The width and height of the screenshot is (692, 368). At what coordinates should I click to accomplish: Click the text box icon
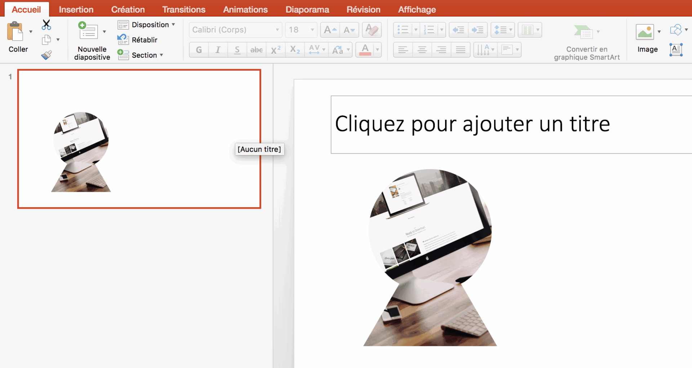coord(676,50)
